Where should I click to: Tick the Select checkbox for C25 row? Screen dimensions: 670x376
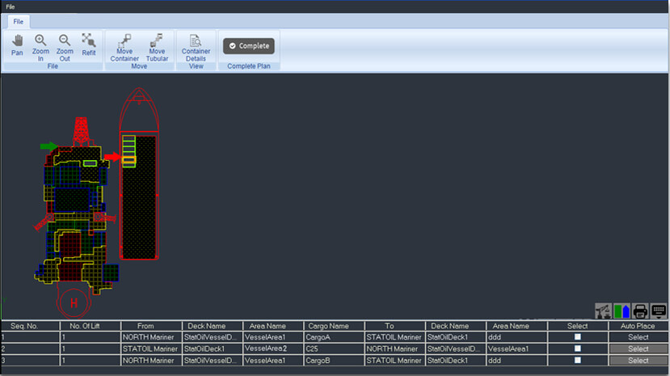click(577, 349)
